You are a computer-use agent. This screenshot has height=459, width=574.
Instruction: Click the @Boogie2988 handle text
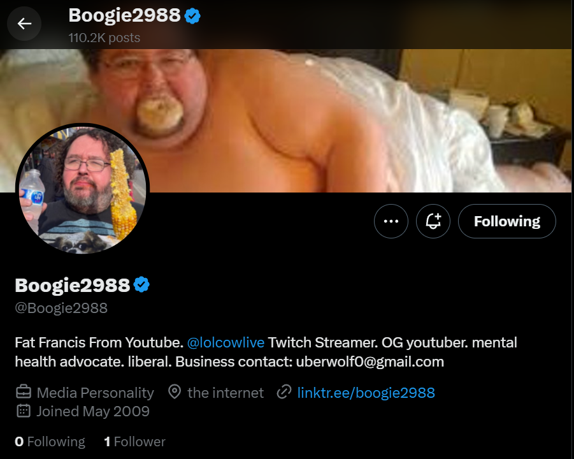61,308
